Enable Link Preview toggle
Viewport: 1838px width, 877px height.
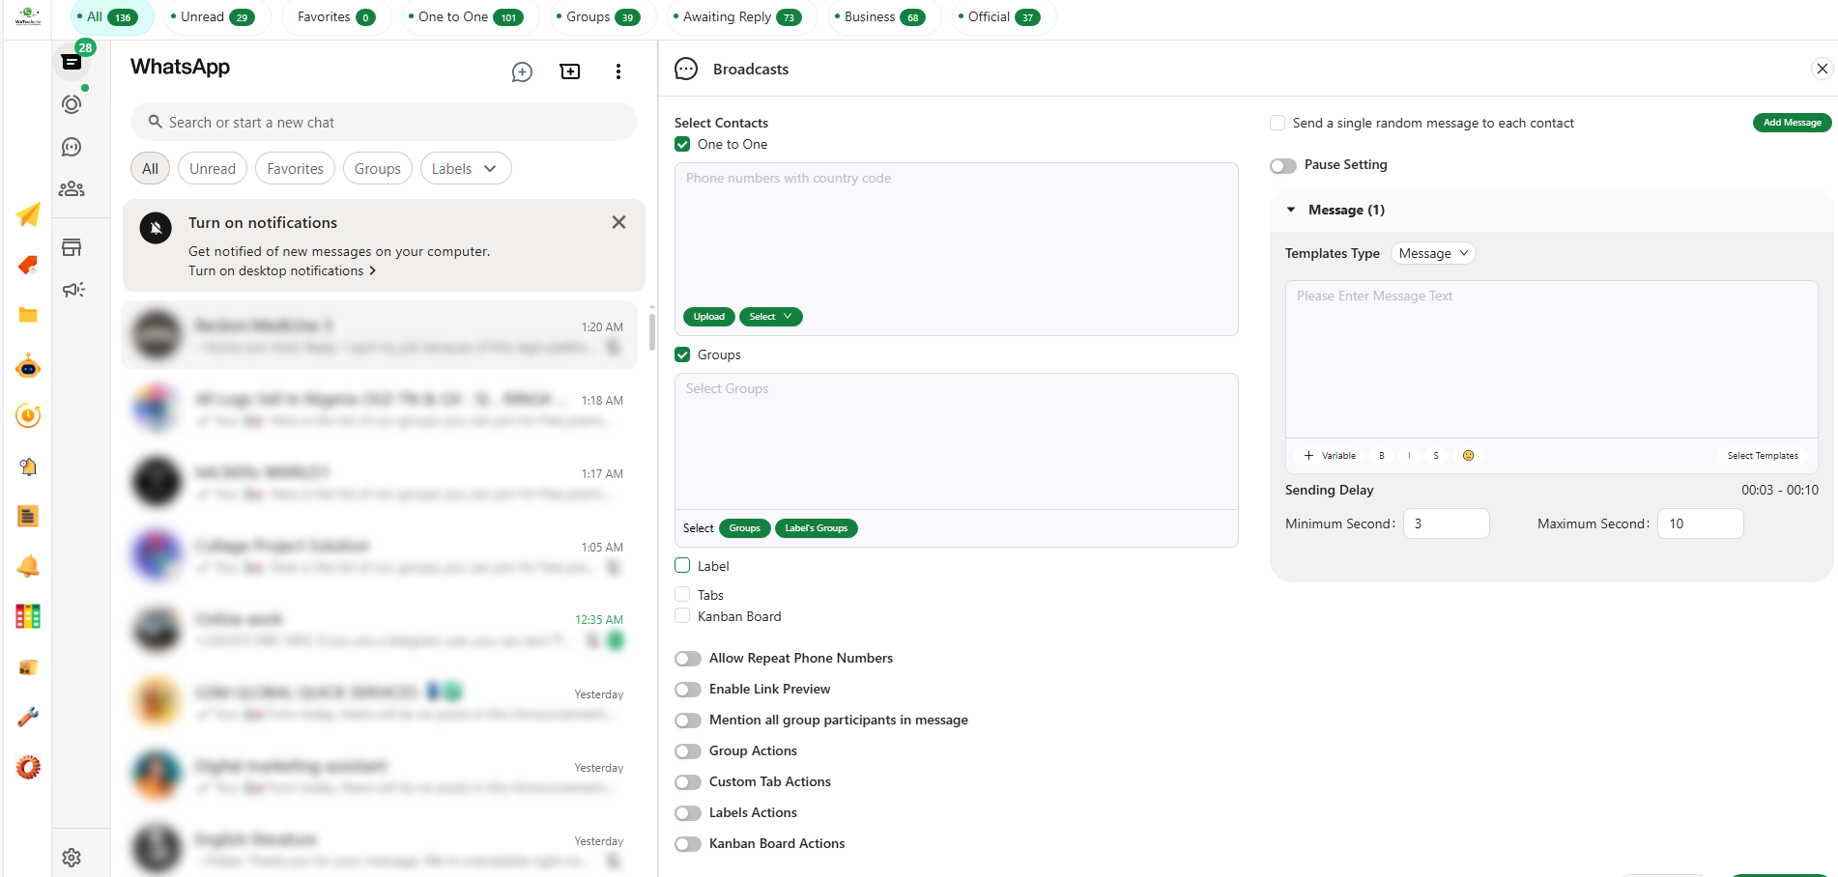[688, 690]
